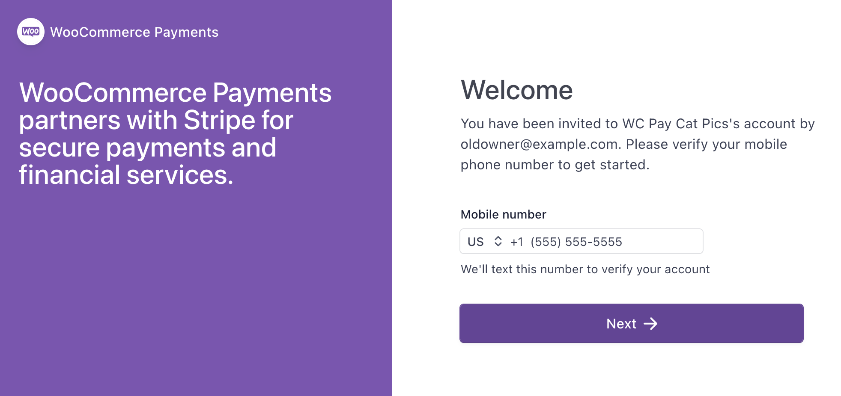Screen dimensions: 841x396
Task: Click the "financial services." headline line
Action: coord(126,175)
